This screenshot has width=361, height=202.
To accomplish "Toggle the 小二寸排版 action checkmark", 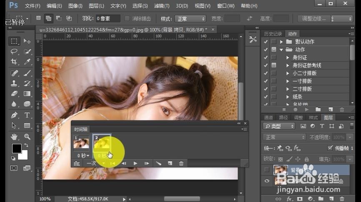I will 266,73.
